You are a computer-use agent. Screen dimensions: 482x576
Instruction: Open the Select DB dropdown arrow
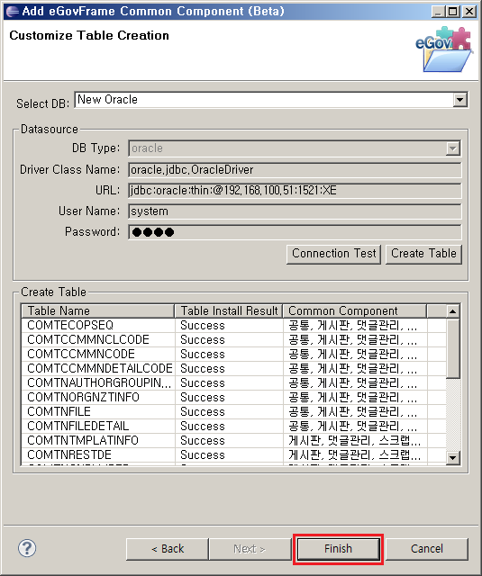click(460, 100)
